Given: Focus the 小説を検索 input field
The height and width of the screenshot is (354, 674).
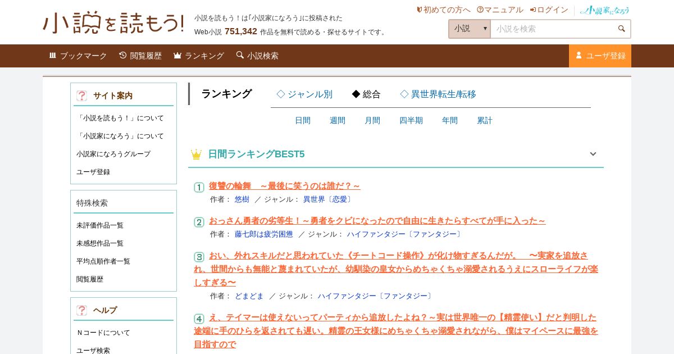Looking at the screenshot, I should coord(553,29).
